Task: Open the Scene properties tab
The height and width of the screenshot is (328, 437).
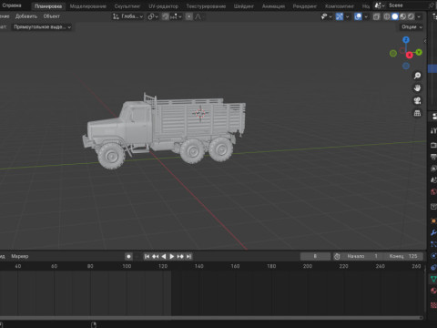Action: 433,180
